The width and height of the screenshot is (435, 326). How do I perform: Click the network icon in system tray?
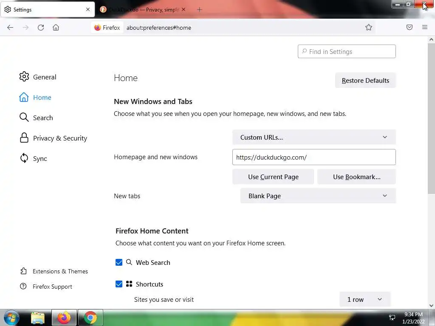[392, 318]
